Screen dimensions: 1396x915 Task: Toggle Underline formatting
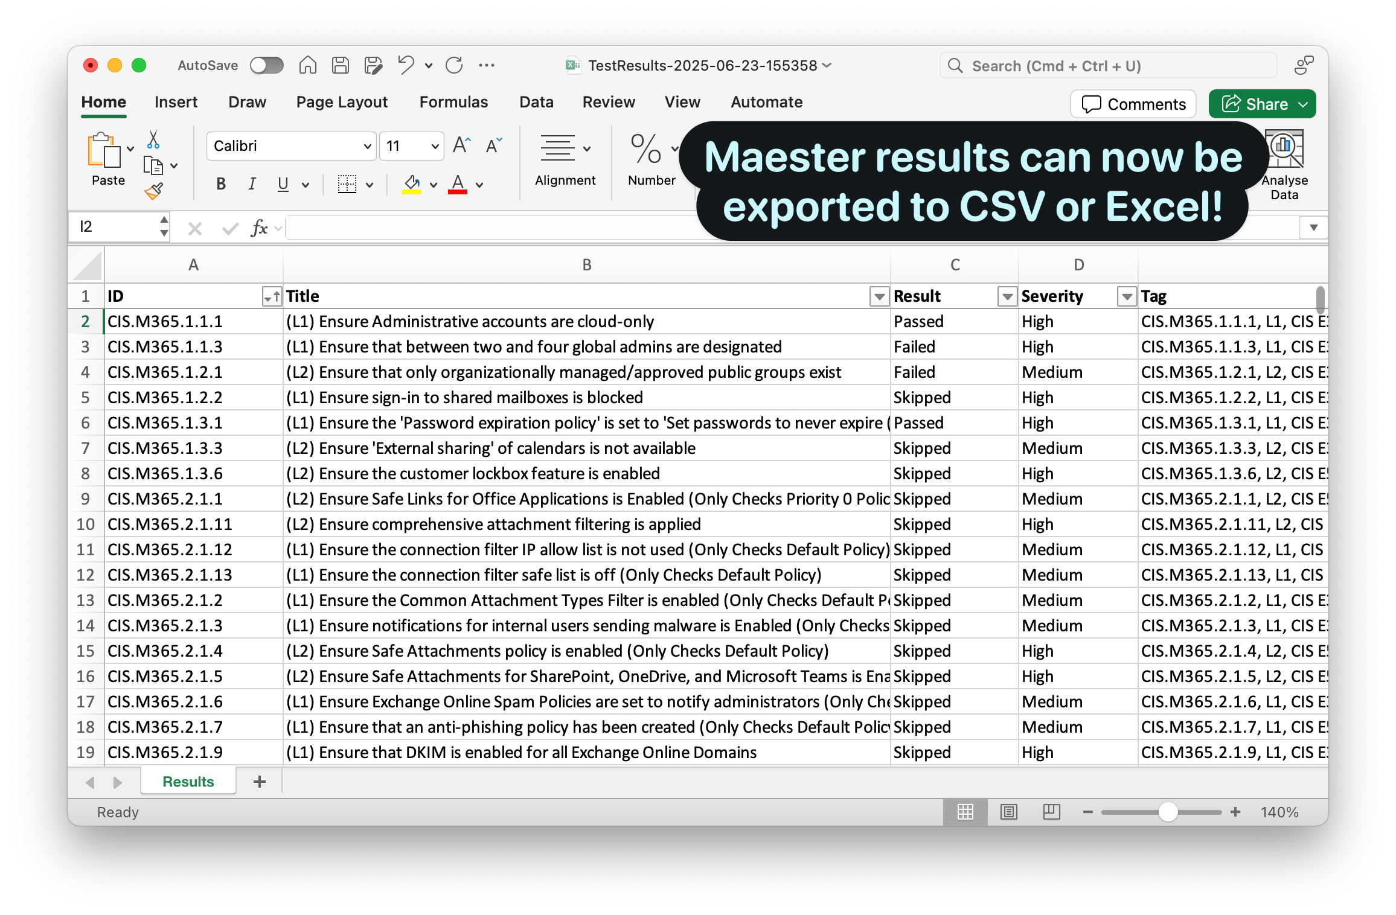tap(282, 184)
